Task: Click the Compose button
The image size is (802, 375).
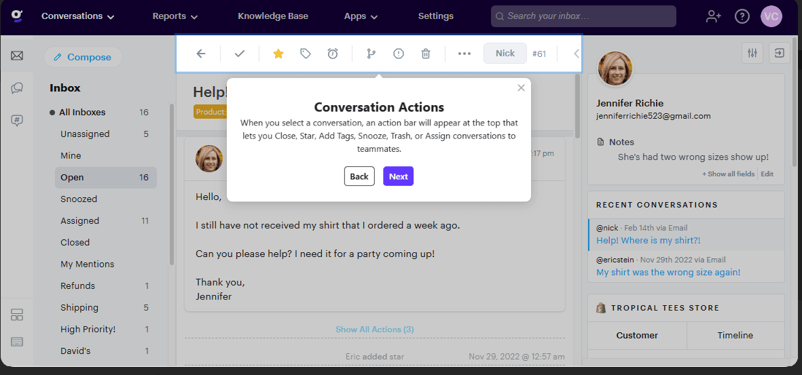Action: point(83,57)
